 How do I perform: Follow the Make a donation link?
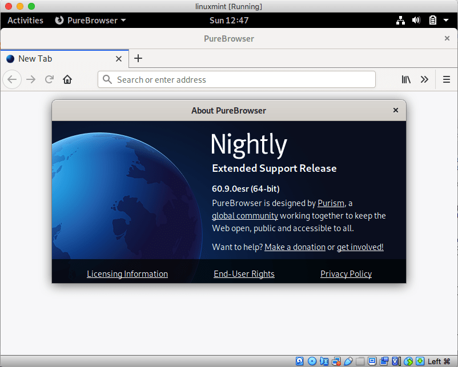click(x=295, y=247)
